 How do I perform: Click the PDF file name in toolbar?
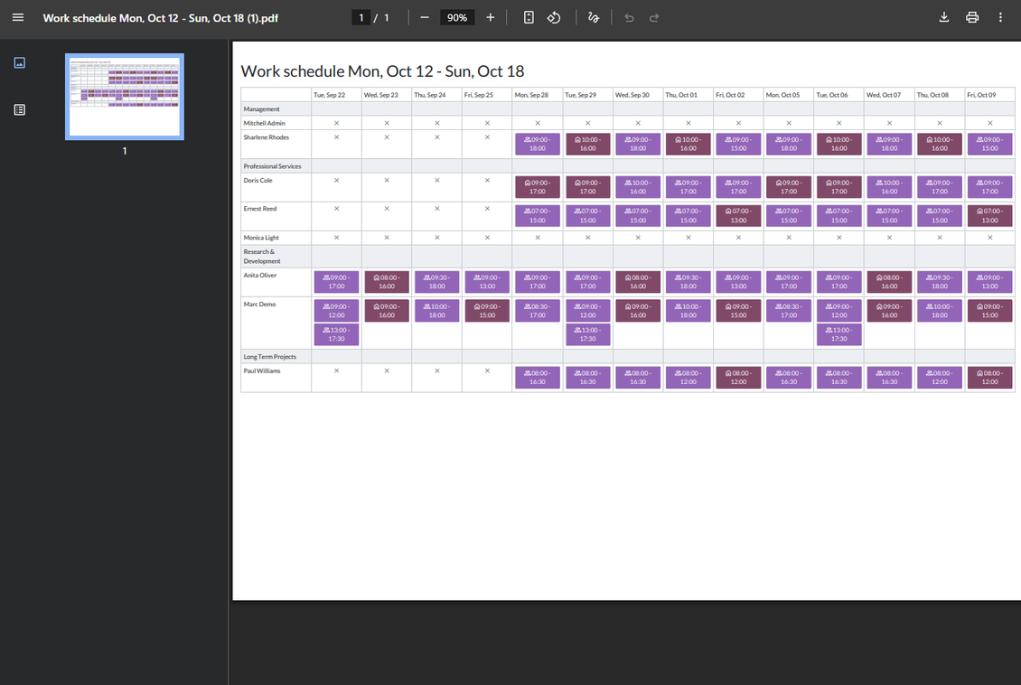tap(160, 18)
